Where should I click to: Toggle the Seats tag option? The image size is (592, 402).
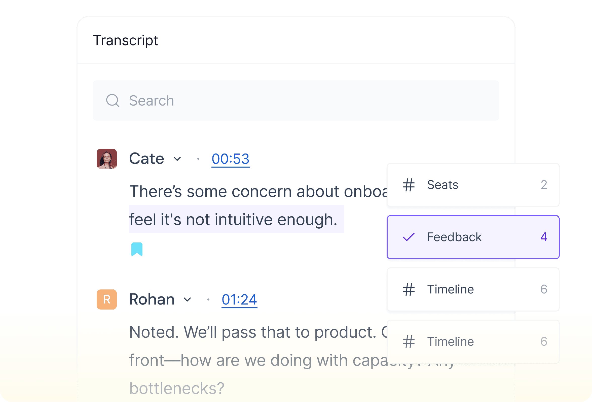(473, 185)
